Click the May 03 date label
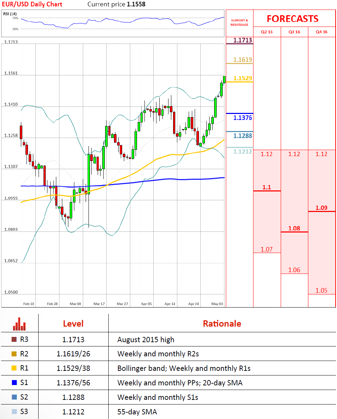The image size is (337, 419). pos(217,304)
